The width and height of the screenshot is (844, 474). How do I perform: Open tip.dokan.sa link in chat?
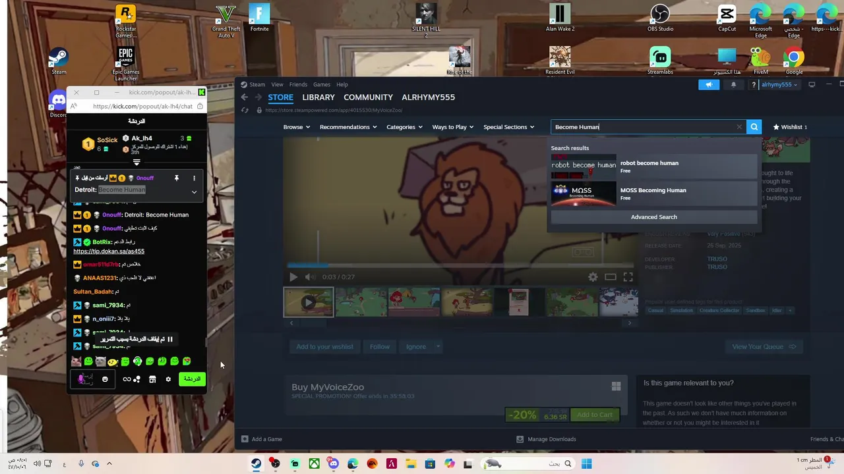(x=109, y=251)
